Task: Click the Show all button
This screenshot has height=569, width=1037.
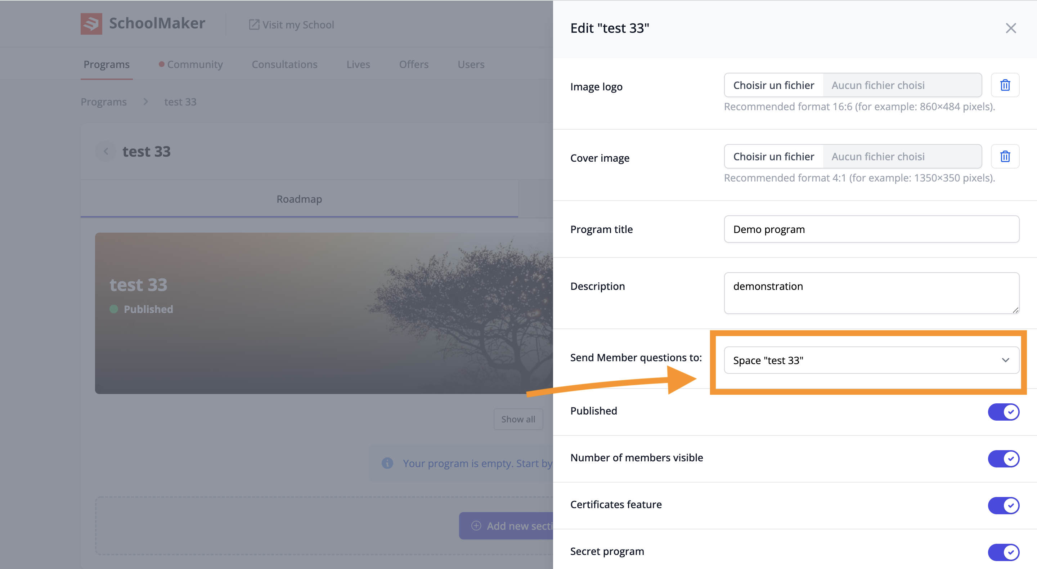Action: coord(518,419)
